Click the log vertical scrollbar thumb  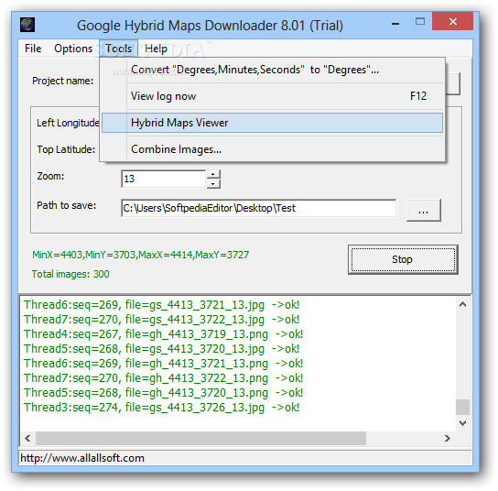[x=462, y=407]
